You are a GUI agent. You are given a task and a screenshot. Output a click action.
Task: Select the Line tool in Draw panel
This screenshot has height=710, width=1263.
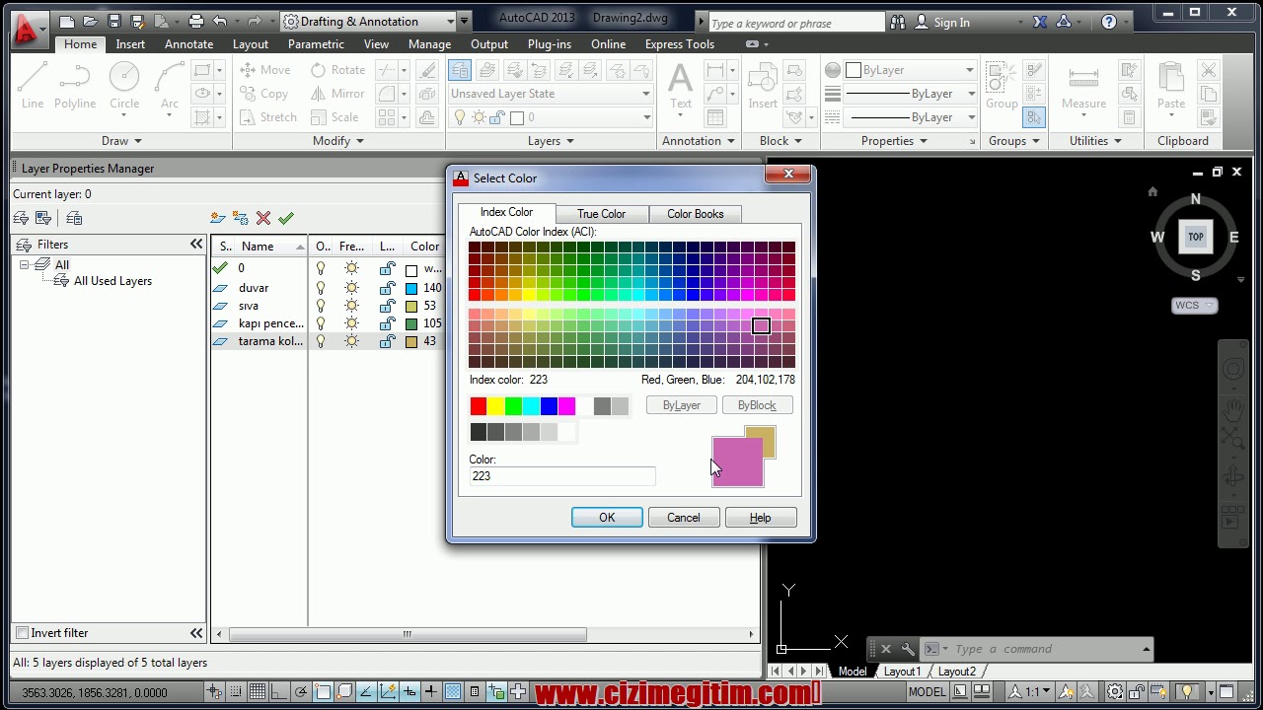[x=33, y=86]
